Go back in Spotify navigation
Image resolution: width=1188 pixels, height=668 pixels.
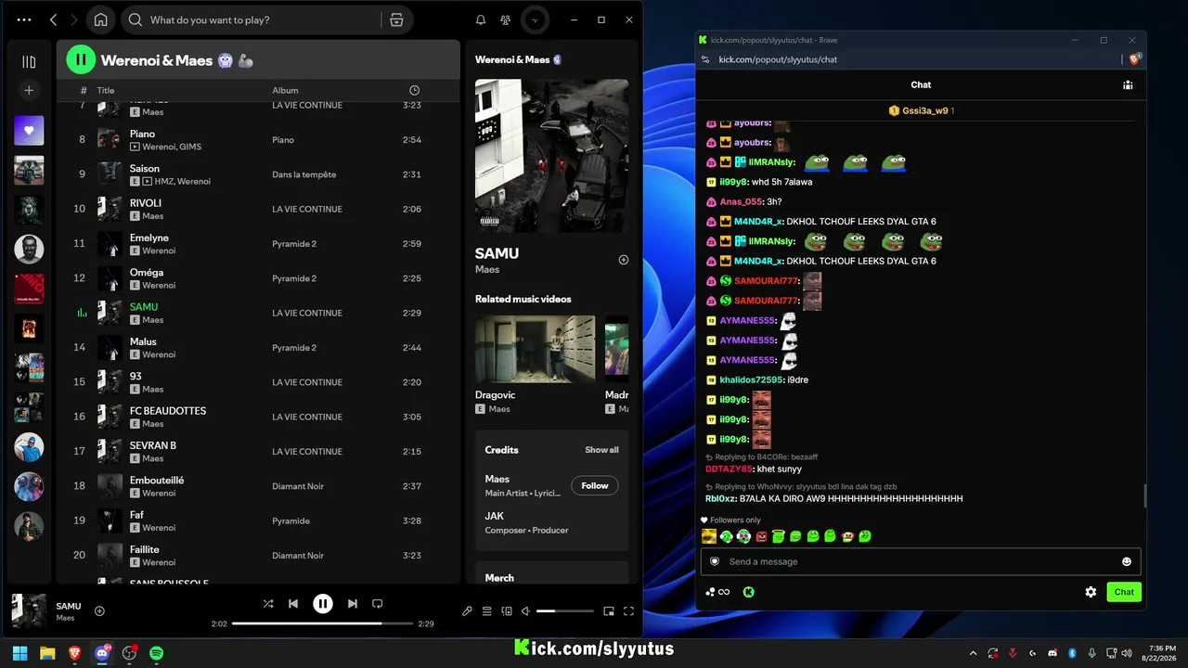(53, 19)
